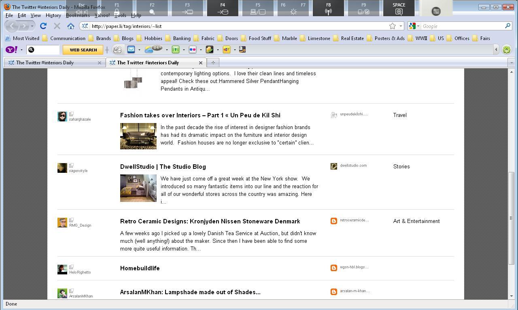Open the Posters & Ads bookmarks folder
The image size is (518, 310).
(386, 38)
